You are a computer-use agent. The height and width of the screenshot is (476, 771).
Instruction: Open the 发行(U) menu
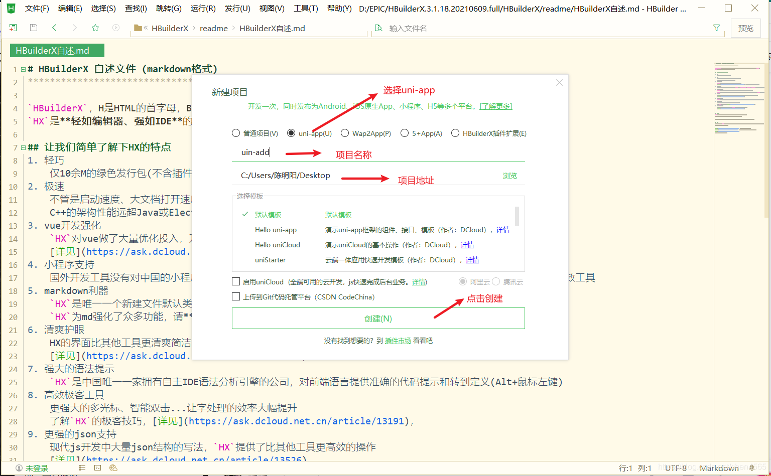pos(237,9)
